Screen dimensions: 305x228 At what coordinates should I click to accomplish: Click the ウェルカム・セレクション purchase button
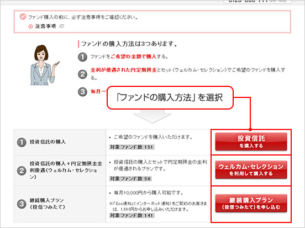click(x=251, y=170)
